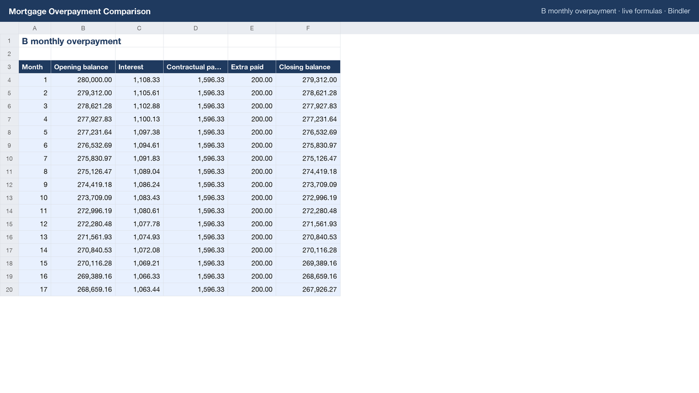Screen dimensions: 699x393
Task: Select column B header
Action: point(83,28)
